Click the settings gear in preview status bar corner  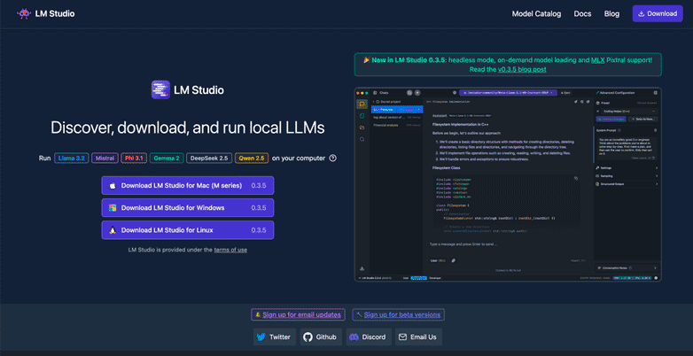click(x=656, y=278)
